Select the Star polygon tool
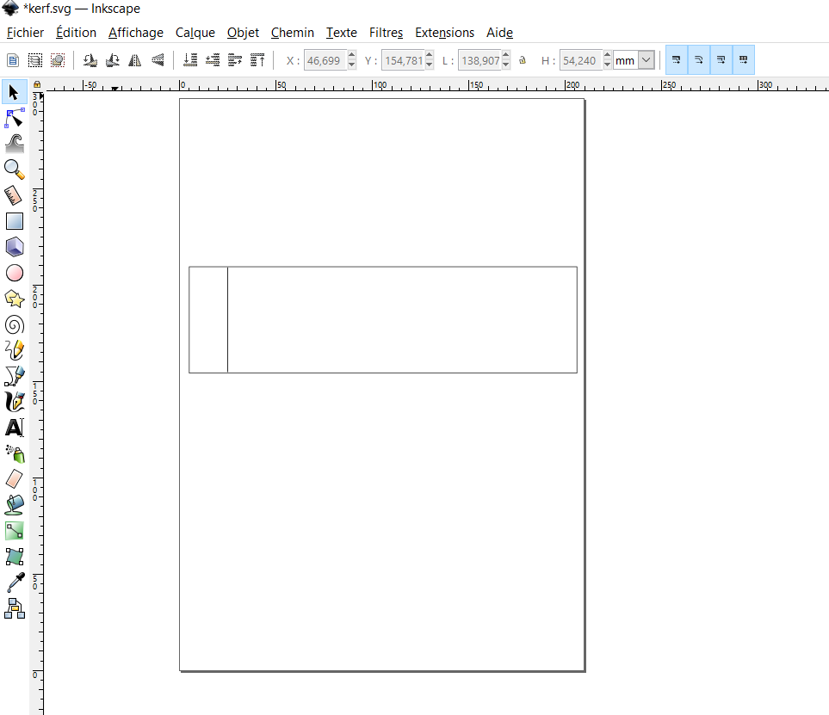The height and width of the screenshot is (715, 829). [15, 299]
